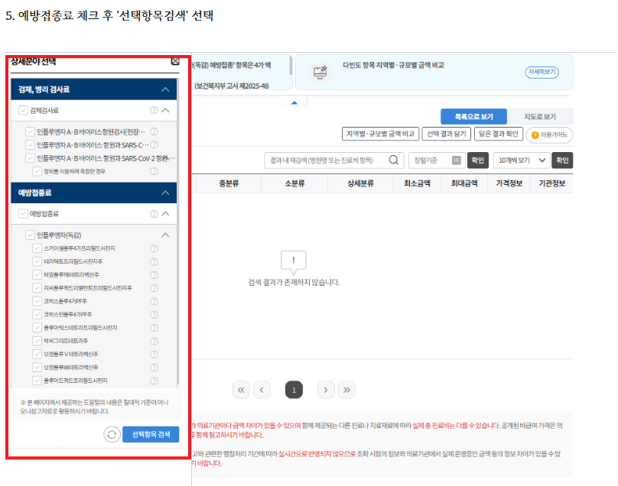618x486 pixels.
Task: Go to last page with double-arrow icon
Action: (347, 390)
